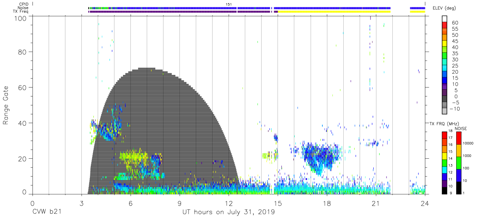Click the 'NOISE' legend title
478x220 pixels.
point(461,128)
